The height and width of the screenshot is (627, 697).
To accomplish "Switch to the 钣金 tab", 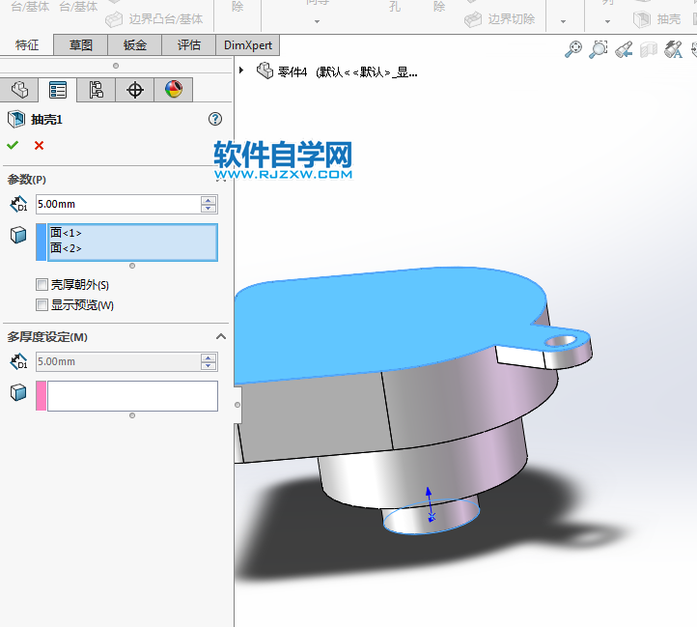I will click(x=135, y=45).
